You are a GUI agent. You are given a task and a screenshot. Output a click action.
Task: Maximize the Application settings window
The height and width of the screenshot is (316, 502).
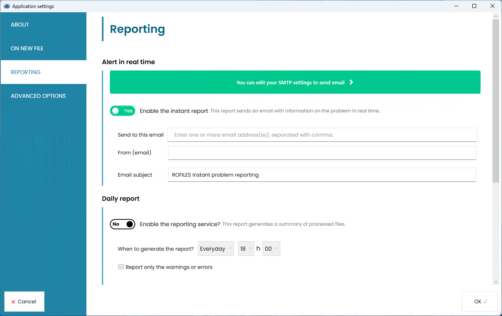coord(474,6)
